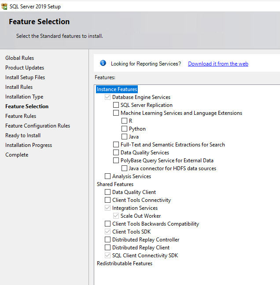Click Feature Rules step
The width and height of the screenshot is (280, 285).
click(21, 116)
